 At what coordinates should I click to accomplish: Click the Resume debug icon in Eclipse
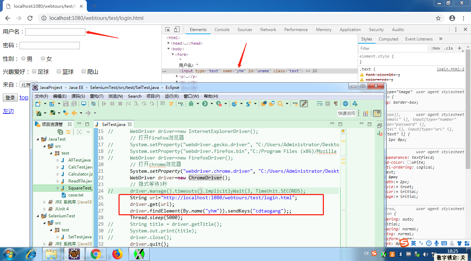(x=104, y=104)
